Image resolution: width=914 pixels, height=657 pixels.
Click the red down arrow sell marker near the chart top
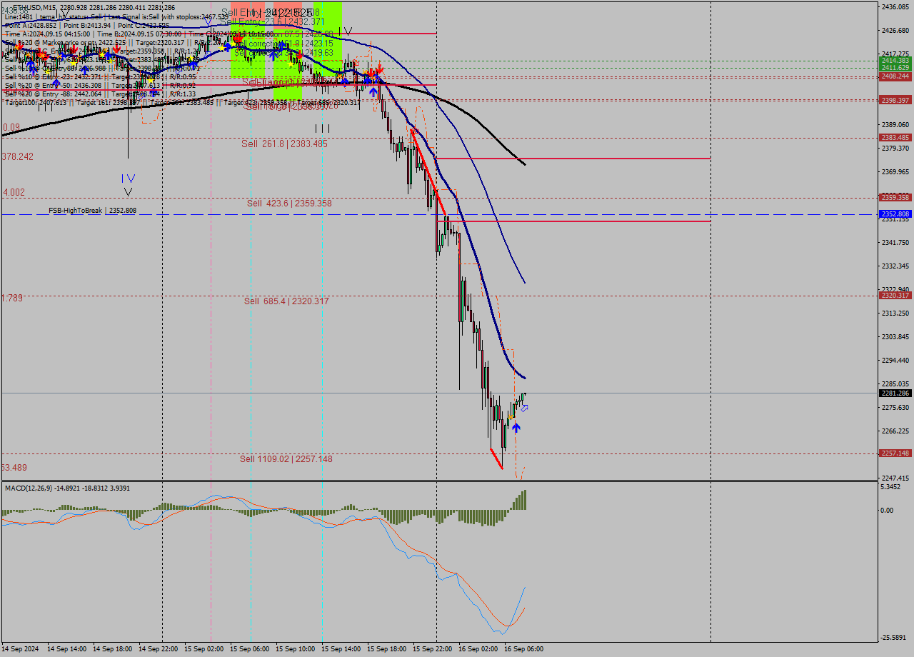point(379,71)
